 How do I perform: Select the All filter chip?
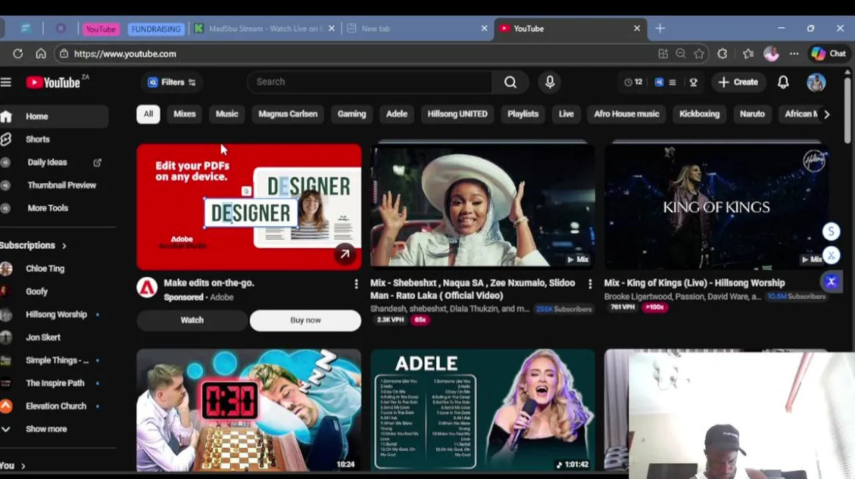click(148, 114)
